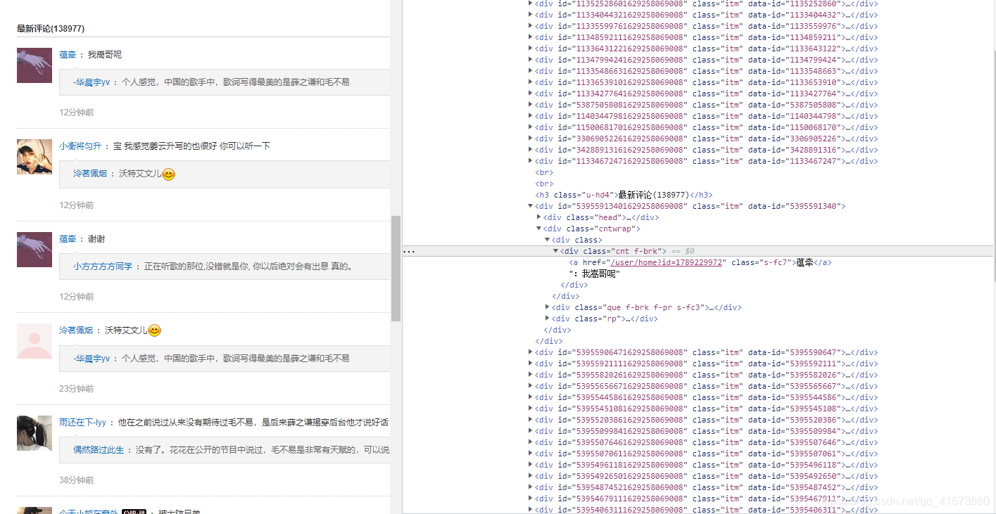Click page heading 最新评论(138977)

(x=51, y=28)
